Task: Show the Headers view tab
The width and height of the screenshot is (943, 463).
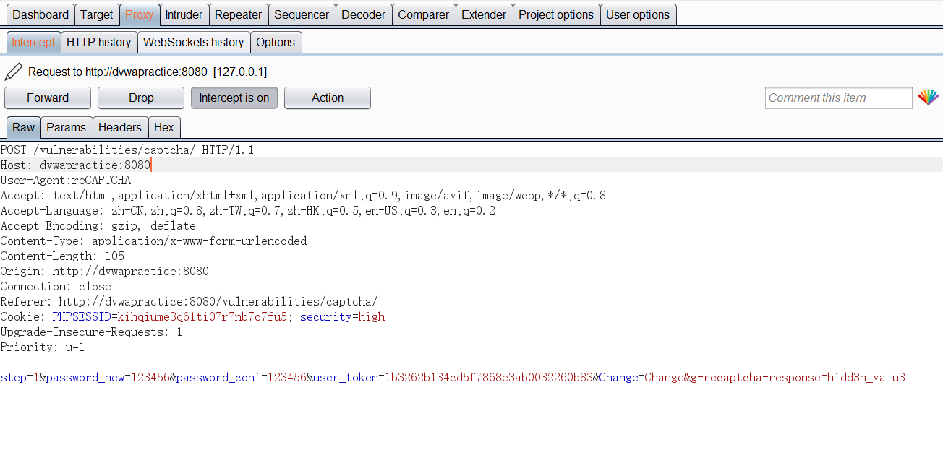Action: coord(120,127)
